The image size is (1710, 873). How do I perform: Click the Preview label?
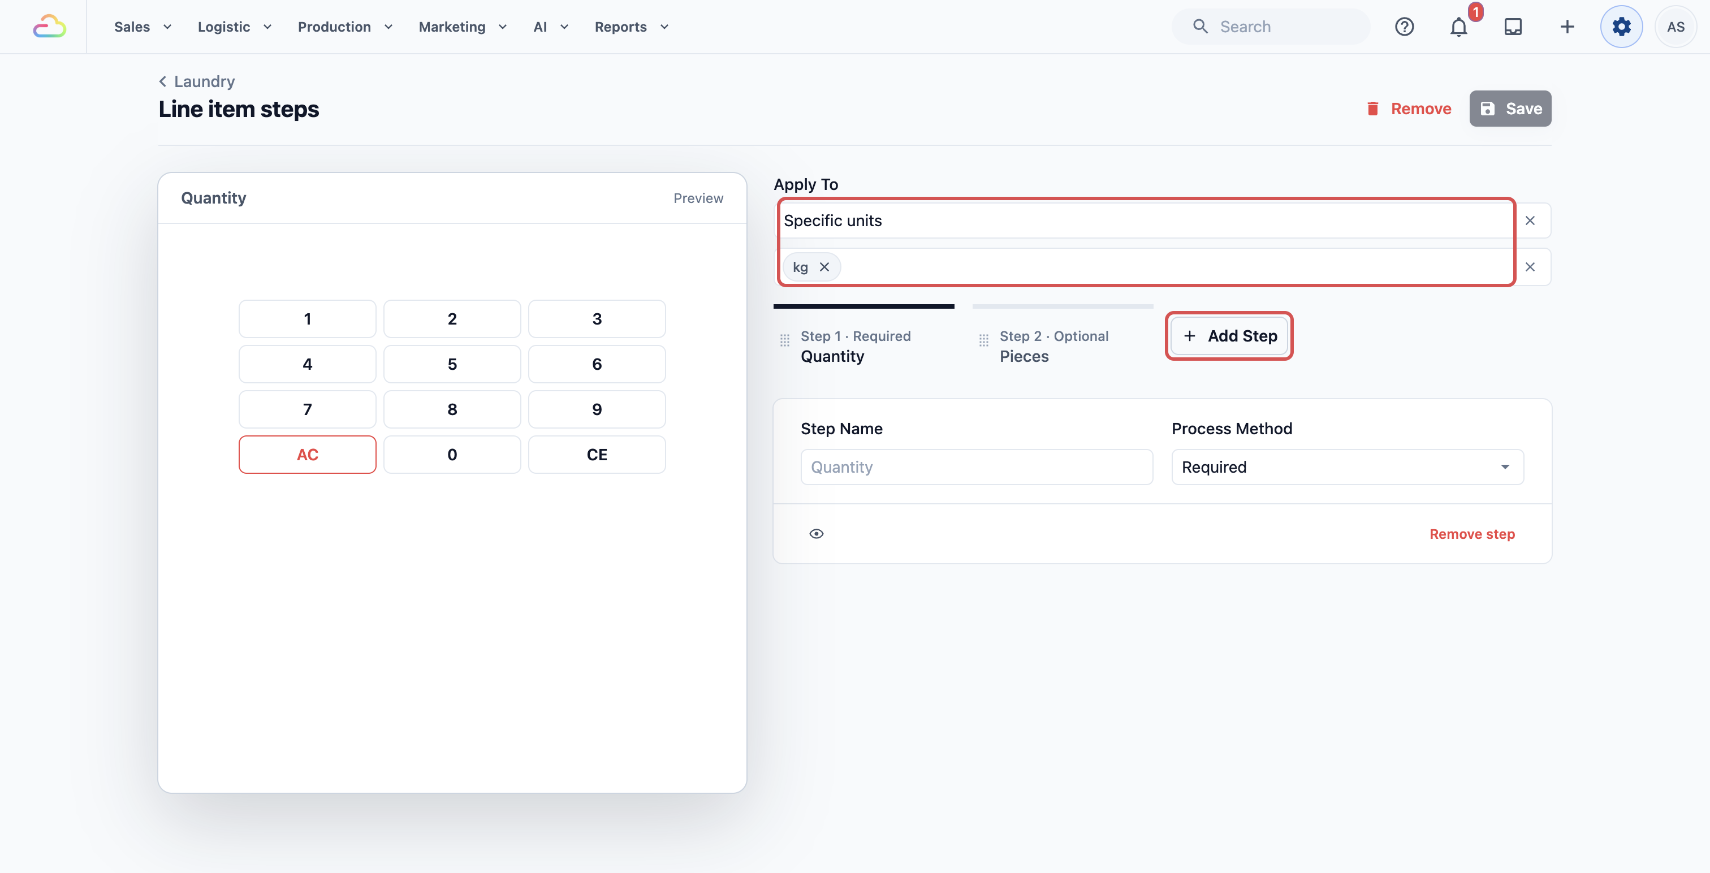[698, 198]
